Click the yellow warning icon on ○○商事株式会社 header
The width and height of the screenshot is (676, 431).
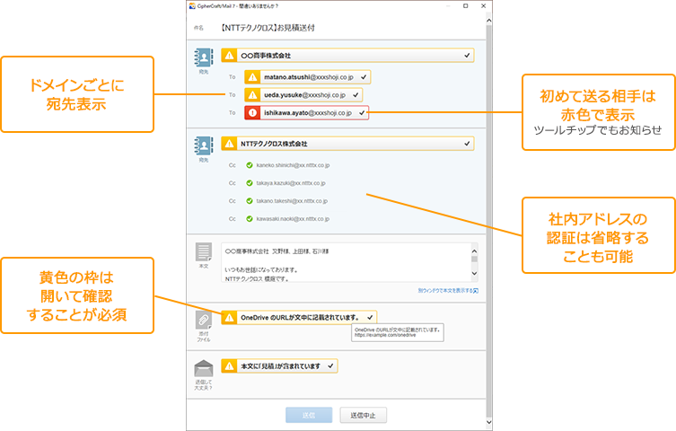(229, 56)
